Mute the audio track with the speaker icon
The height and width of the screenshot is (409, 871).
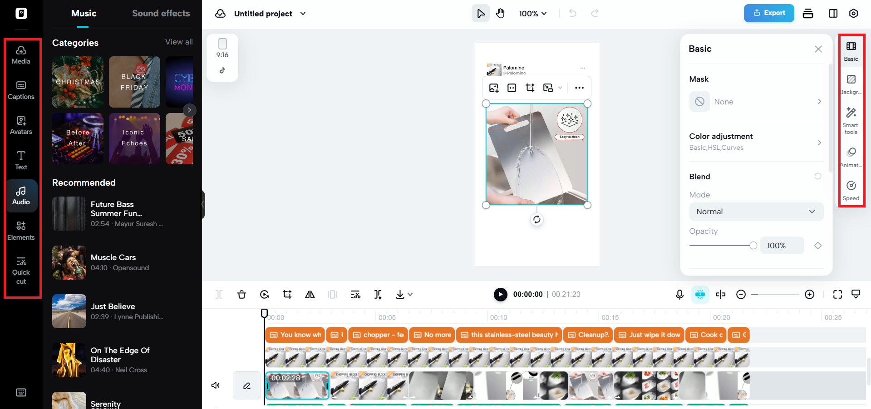tap(215, 385)
